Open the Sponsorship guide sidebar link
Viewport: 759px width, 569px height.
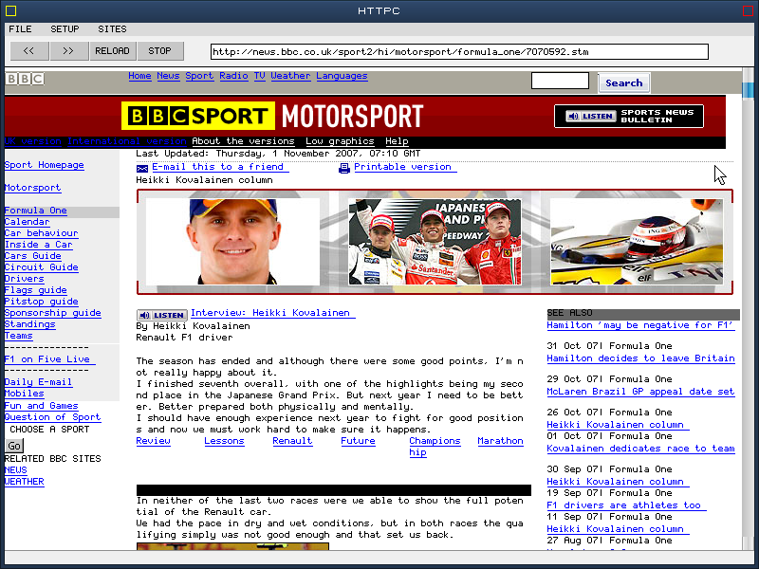point(53,313)
